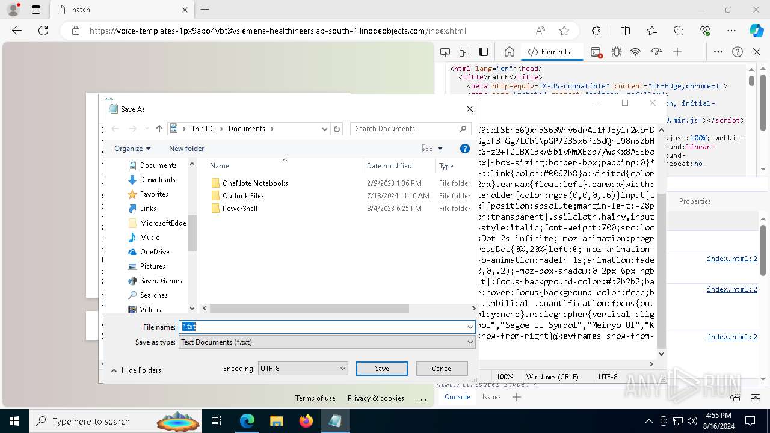Expand address path history dropdown
This screenshot has width=770, height=433.
click(325, 129)
